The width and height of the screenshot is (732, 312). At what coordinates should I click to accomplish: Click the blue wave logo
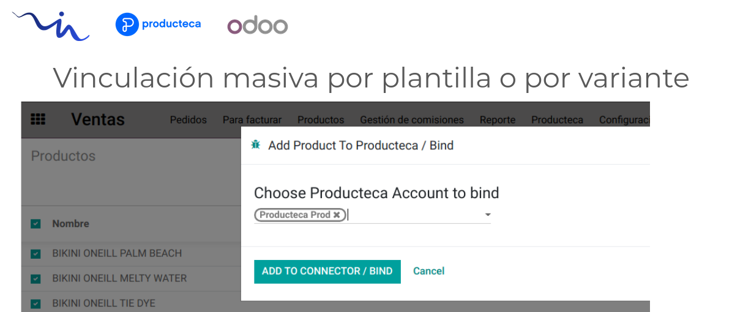point(50,26)
